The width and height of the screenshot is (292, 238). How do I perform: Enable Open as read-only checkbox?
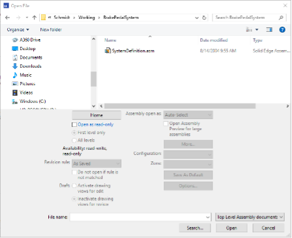(74, 124)
